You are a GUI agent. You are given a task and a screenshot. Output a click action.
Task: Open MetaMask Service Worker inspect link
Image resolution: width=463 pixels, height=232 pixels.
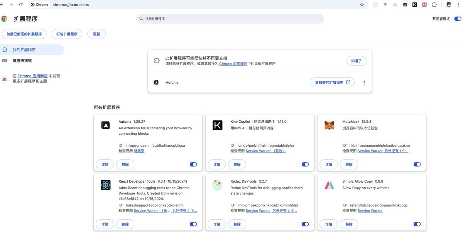point(370,151)
